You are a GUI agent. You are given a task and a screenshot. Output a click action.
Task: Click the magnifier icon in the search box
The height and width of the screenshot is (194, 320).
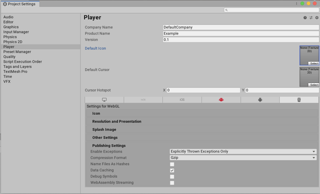(x=226, y=10)
